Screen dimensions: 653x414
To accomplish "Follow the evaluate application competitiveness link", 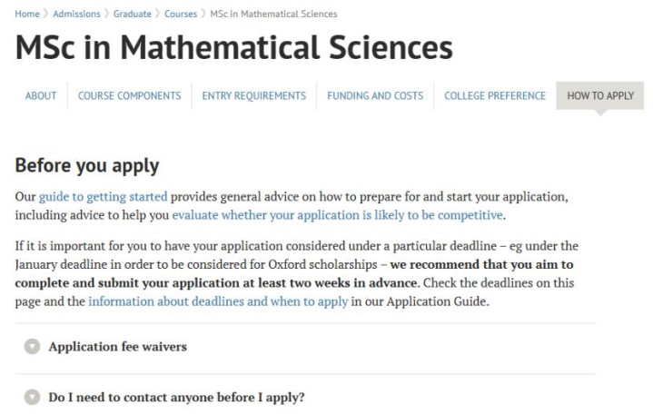I will pos(337,215).
